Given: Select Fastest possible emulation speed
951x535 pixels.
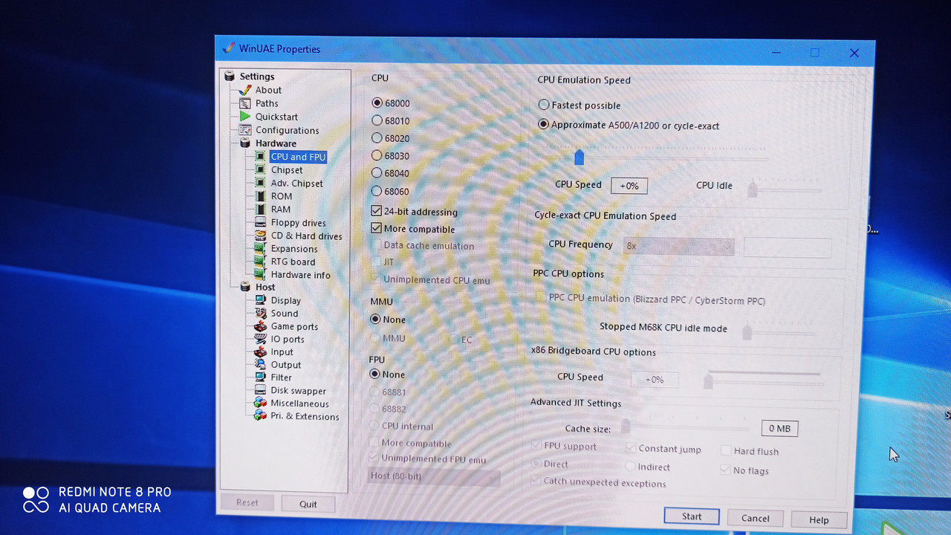Looking at the screenshot, I should (x=544, y=105).
